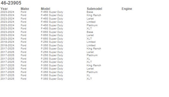Click the Submodel column header
Image resolution: width=169 pixels, height=97 pixels.
[x=94, y=9]
